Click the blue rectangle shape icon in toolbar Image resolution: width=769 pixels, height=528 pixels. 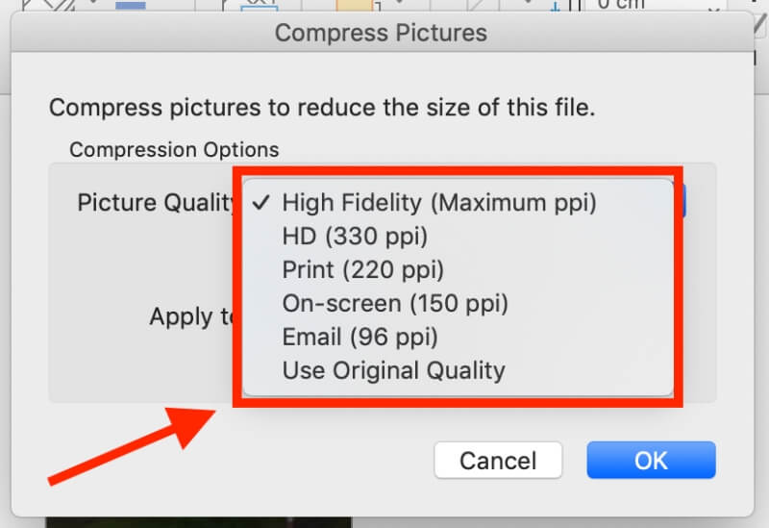click(131, 5)
